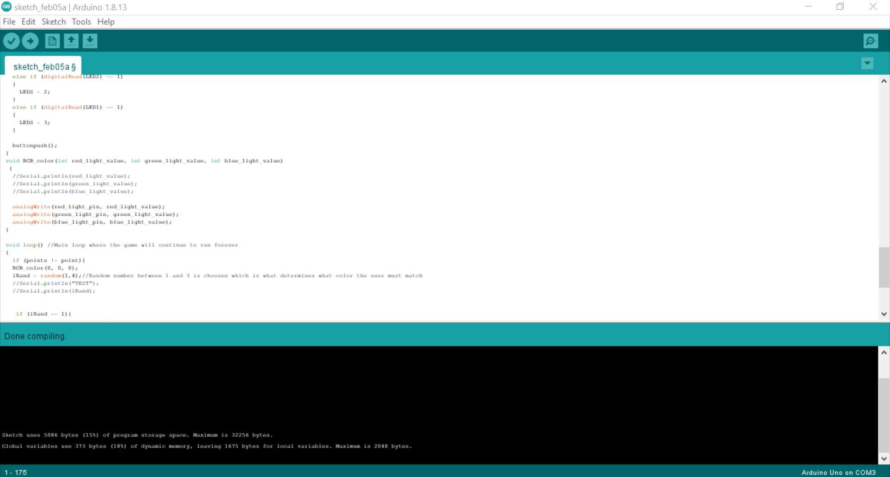Click the 'RGB_color(0, 0, 0);' line
Image resolution: width=890 pixels, height=477 pixels.
point(45,268)
